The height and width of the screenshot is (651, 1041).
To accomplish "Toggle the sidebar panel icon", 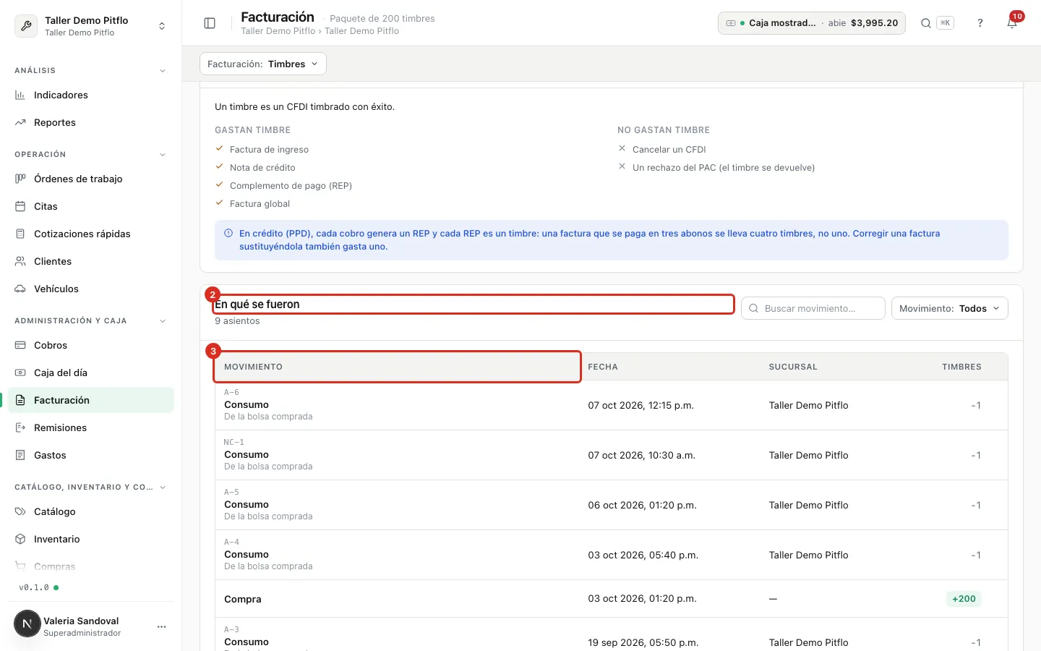I will tap(210, 23).
